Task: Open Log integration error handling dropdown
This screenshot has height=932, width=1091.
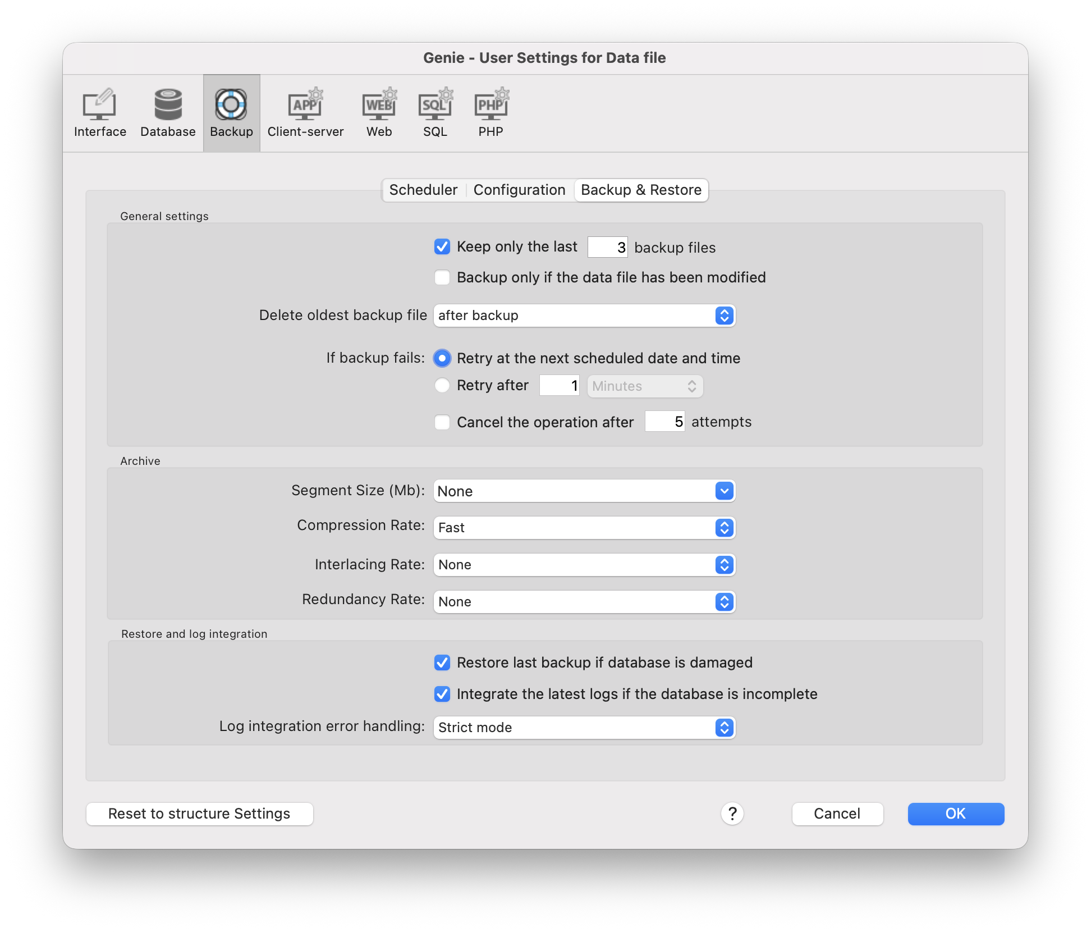Action: pyautogui.click(x=584, y=728)
